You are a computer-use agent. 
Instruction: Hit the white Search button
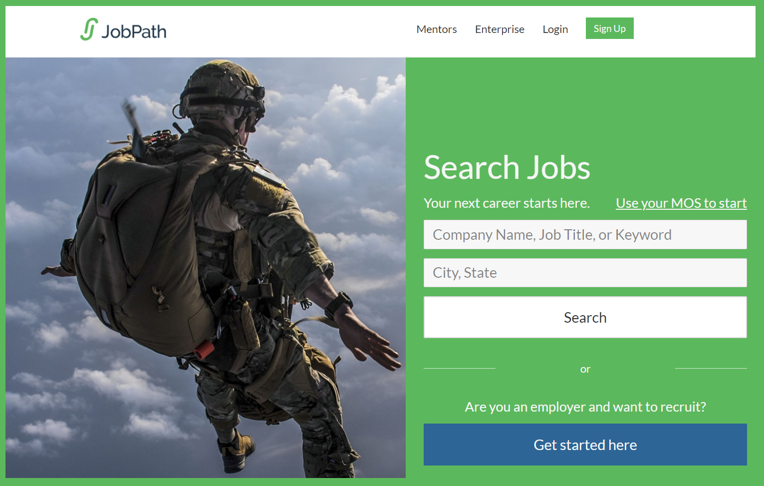pyautogui.click(x=585, y=318)
